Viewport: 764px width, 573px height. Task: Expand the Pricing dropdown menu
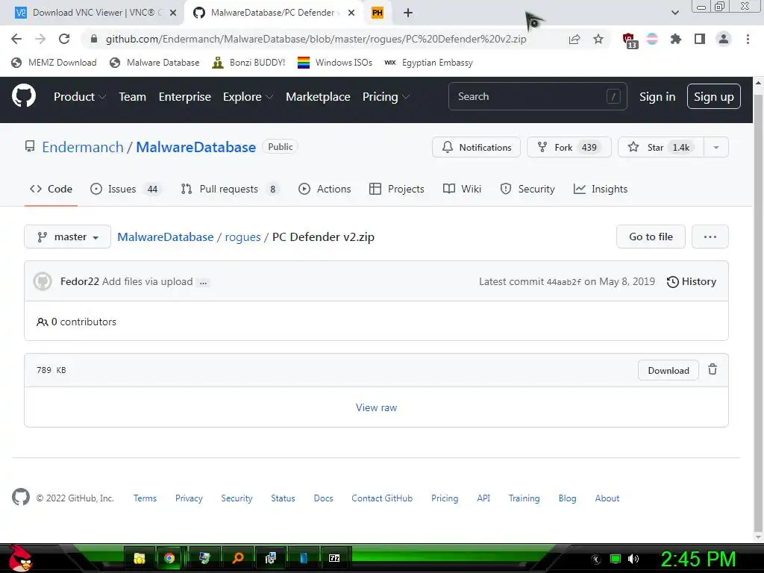coord(386,96)
